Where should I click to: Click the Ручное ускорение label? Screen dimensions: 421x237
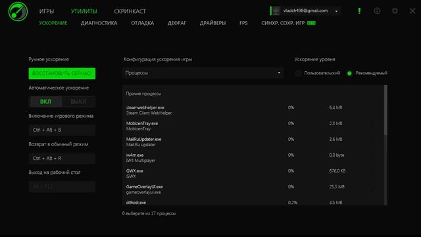pyautogui.click(x=49, y=59)
